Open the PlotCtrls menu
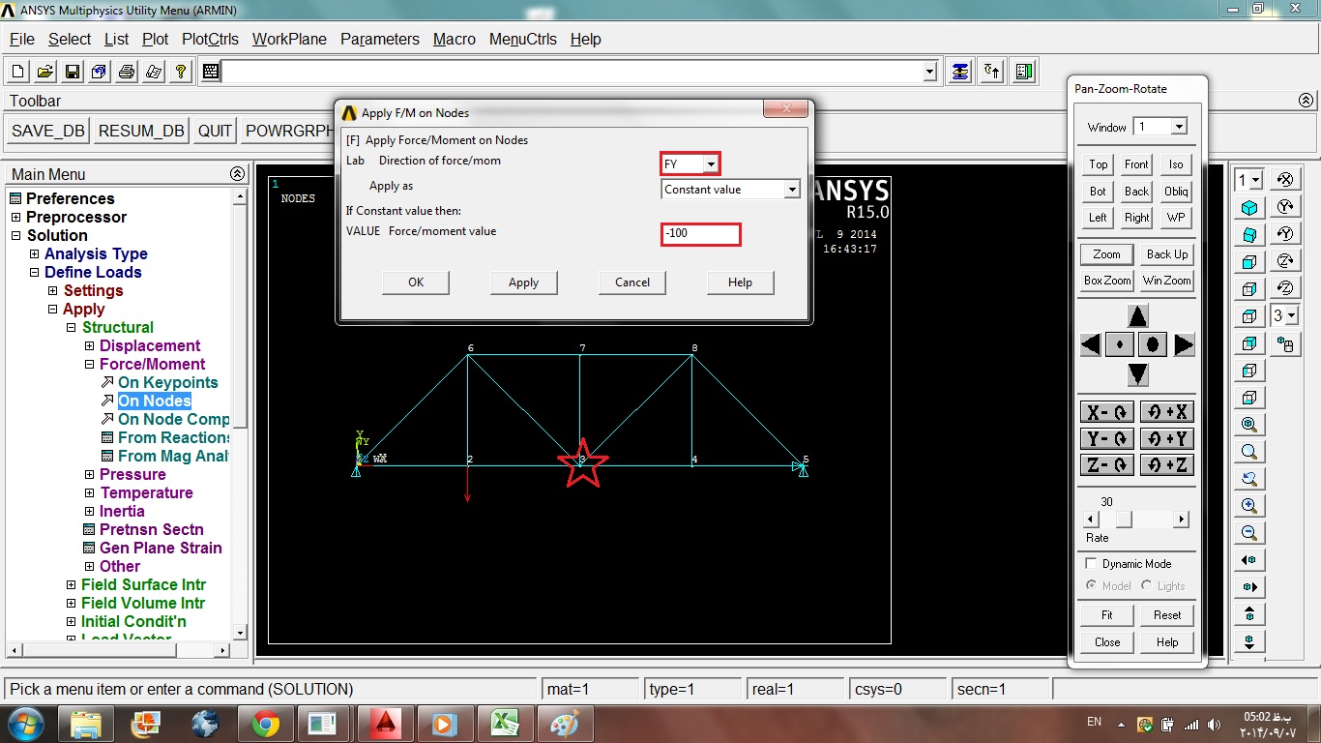 [x=210, y=39]
